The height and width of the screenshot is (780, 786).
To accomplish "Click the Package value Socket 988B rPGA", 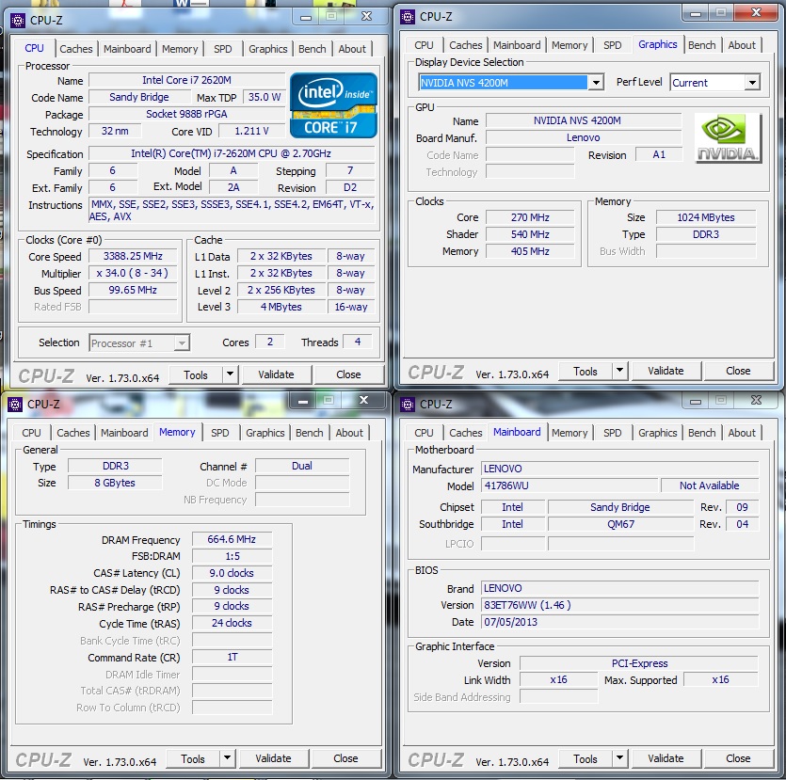I will coord(186,114).
